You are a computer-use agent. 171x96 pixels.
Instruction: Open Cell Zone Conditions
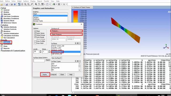11,16
